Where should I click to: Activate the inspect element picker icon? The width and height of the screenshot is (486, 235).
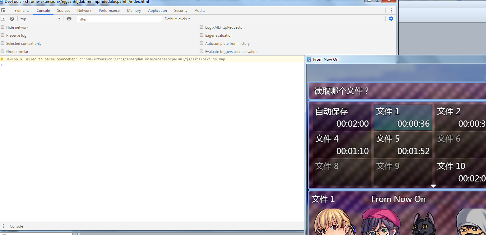[x=3, y=11]
